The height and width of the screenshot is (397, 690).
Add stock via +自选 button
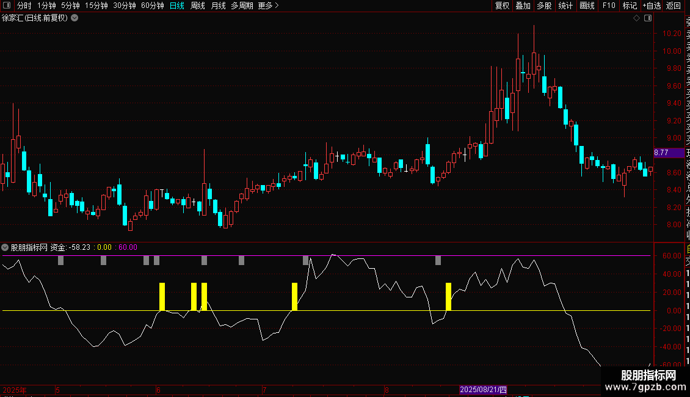tap(652, 5)
